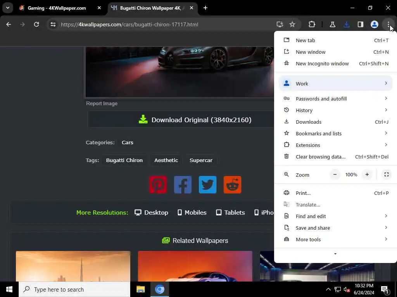
Task: Open the profile avatar icon
Action: [x=375, y=24]
